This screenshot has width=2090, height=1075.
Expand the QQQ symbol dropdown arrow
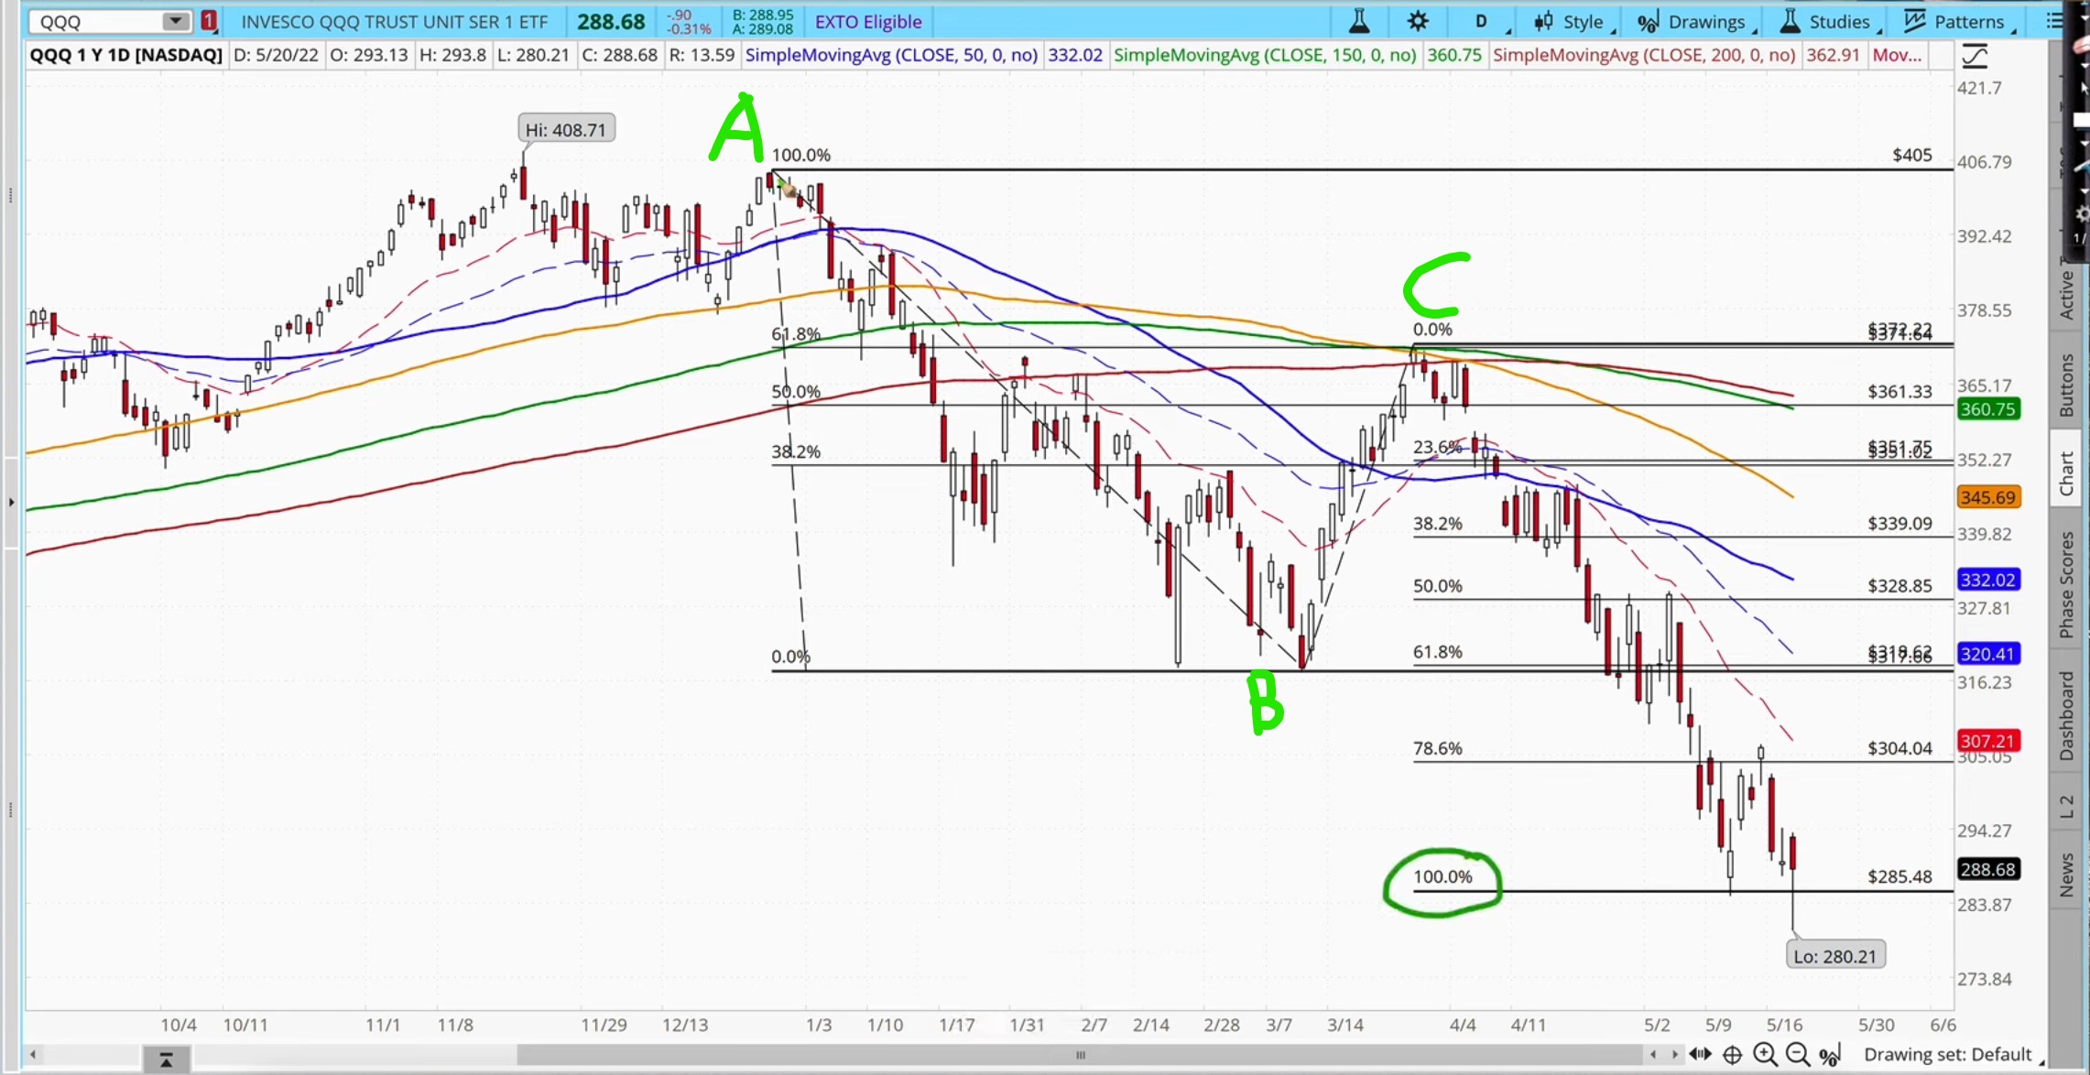(175, 21)
